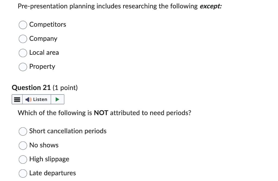
Task: Click the bolded word NOT
Action: (x=100, y=113)
